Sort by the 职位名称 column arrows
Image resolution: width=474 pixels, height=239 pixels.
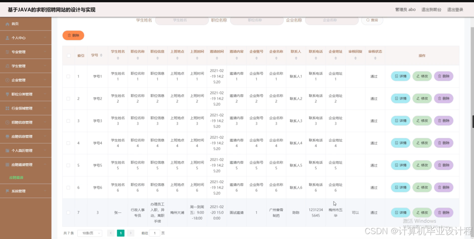[137, 59]
